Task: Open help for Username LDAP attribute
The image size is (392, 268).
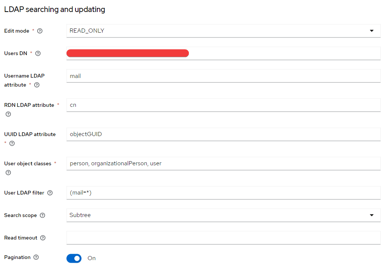Action: click(37, 85)
